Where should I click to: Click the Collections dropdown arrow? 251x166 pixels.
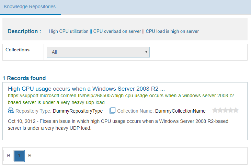pyautogui.click(x=146, y=52)
